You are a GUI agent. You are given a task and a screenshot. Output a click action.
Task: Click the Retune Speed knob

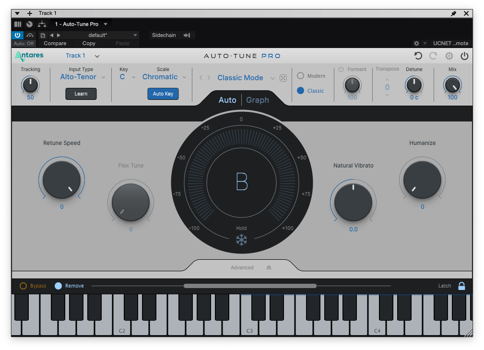tap(61, 180)
